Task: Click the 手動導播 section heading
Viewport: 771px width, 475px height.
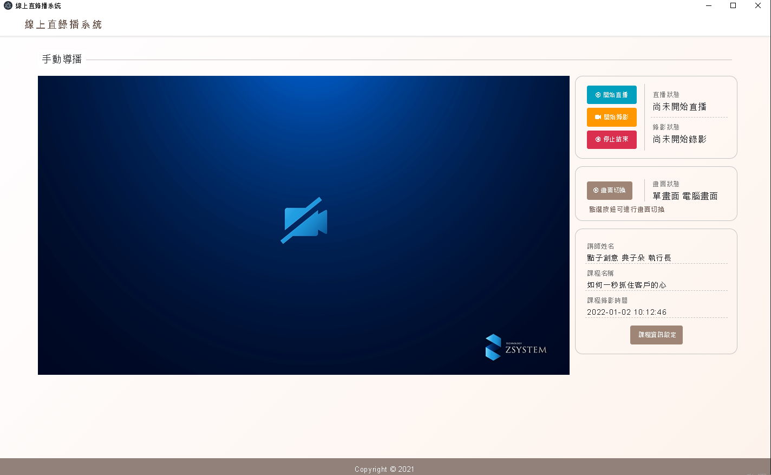Action: tap(62, 59)
